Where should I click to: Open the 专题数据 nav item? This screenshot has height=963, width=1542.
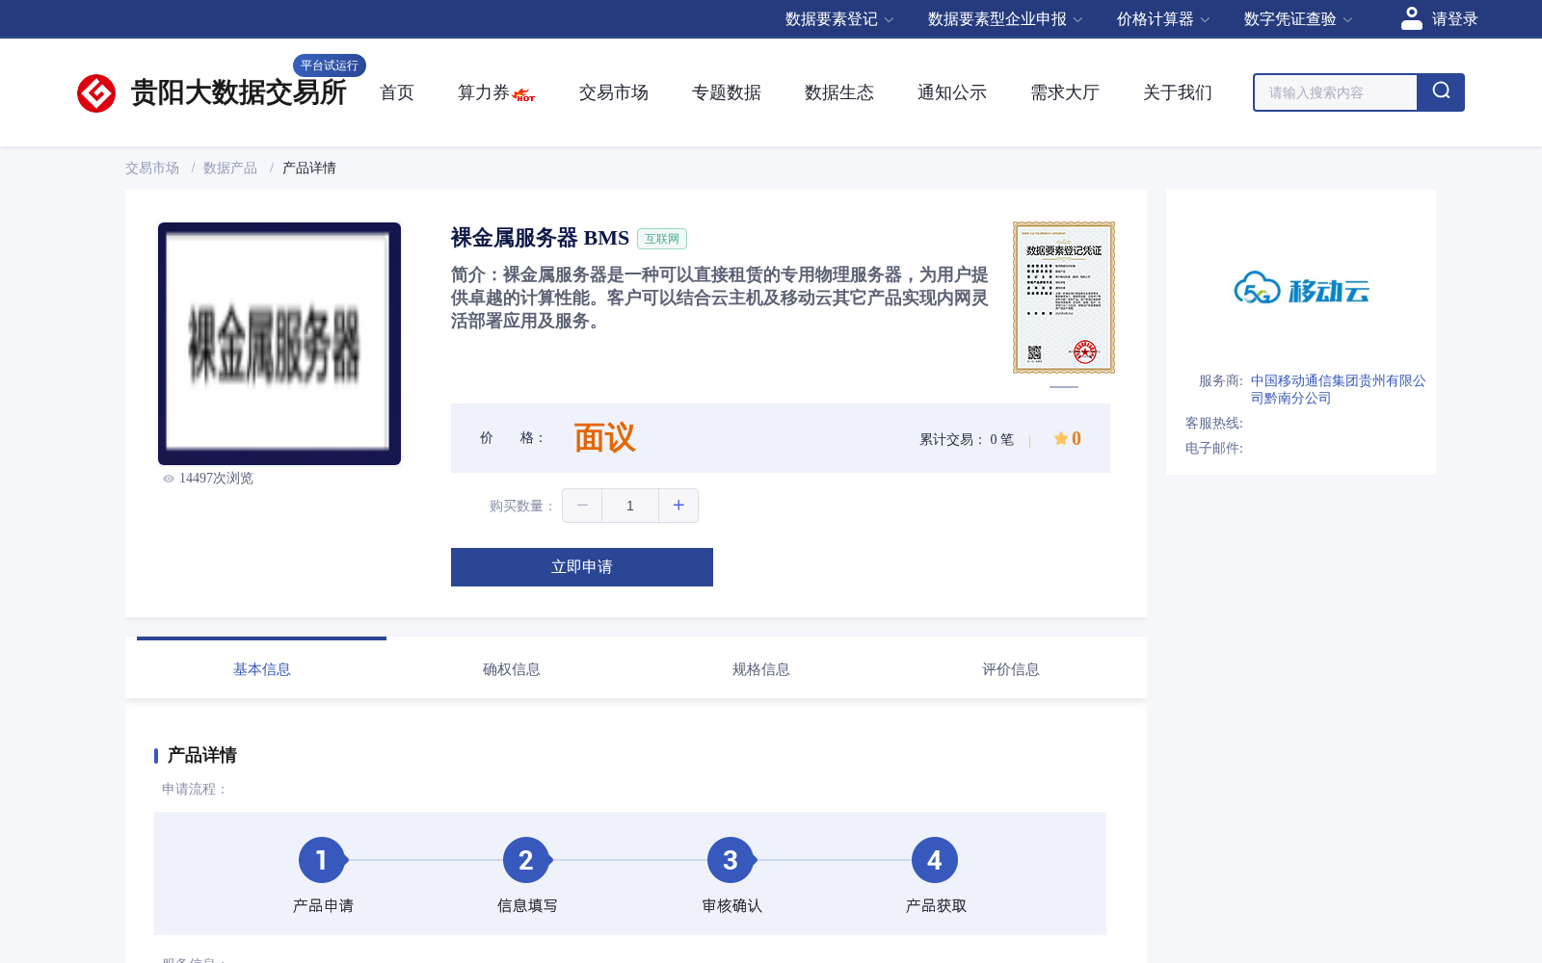[727, 92]
